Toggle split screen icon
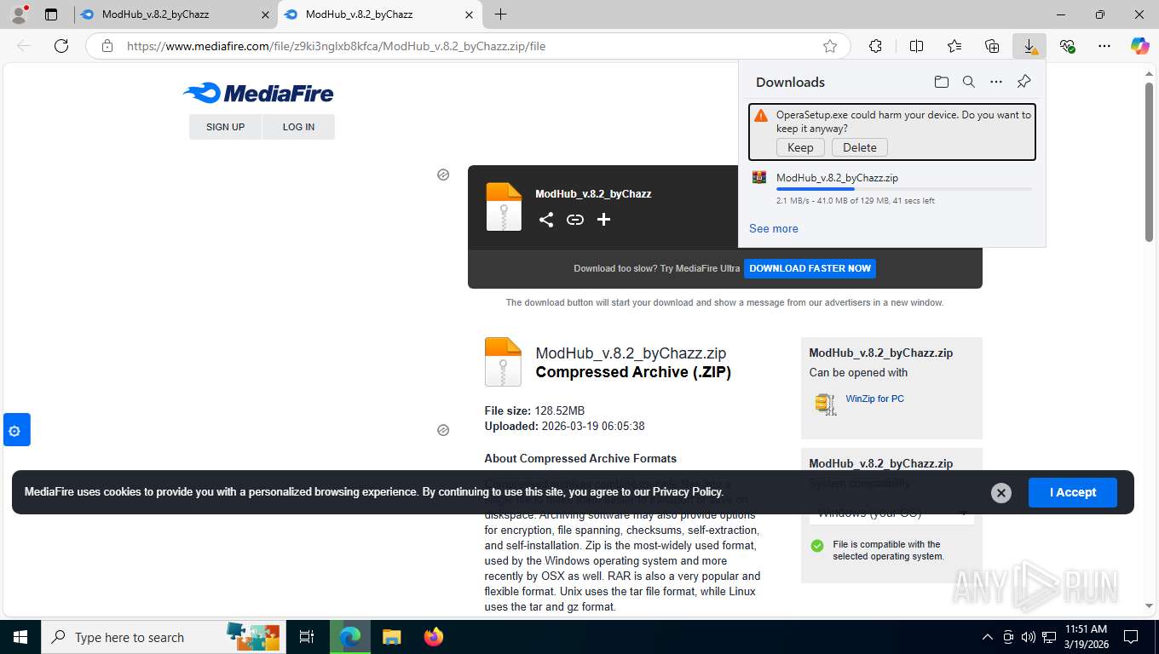Viewport: 1159px width, 654px height. coord(916,46)
